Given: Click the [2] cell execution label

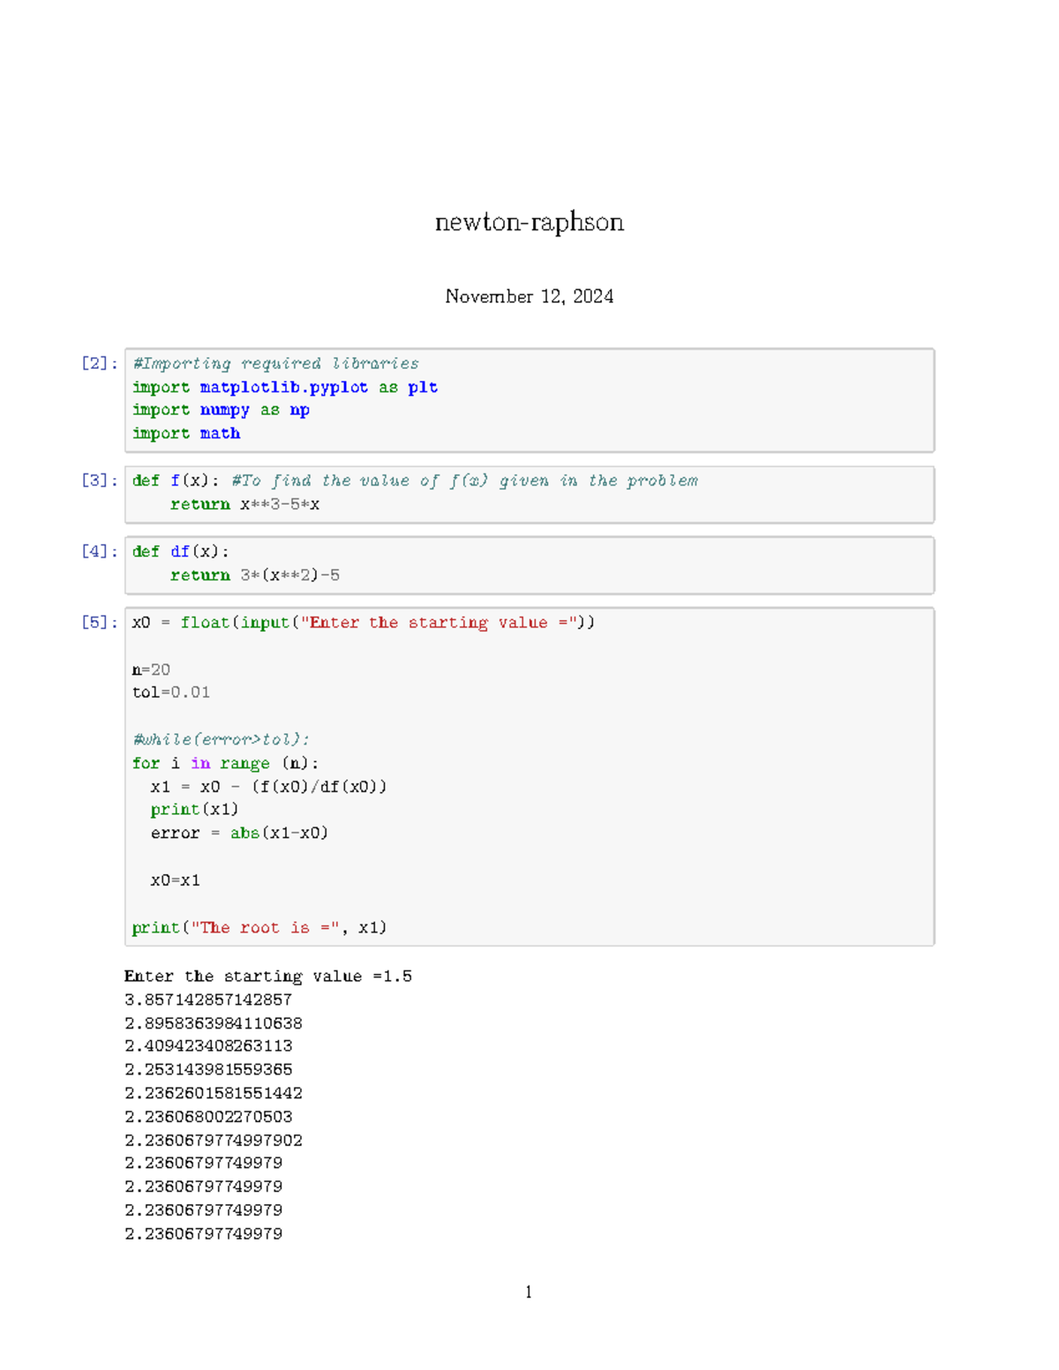Looking at the screenshot, I should [97, 363].
